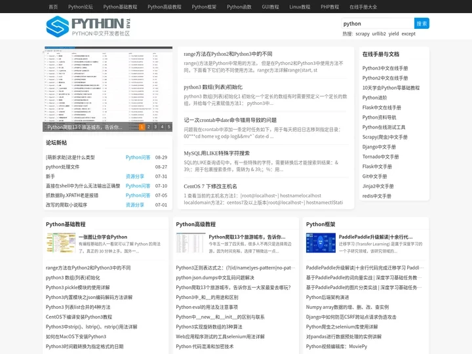Open Python资料导航 link
This screenshot has height=354, width=472.
(380, 117)
